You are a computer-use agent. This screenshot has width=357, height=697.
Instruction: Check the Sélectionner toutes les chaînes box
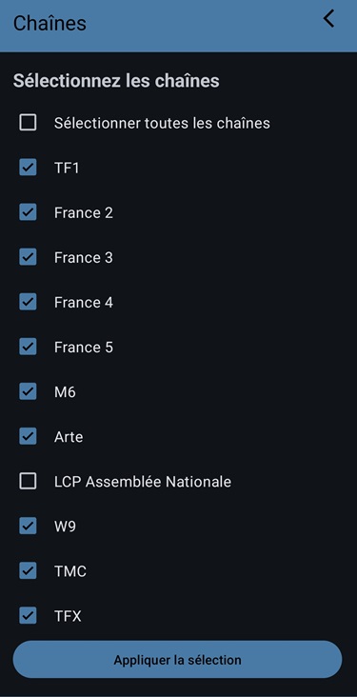[x=28, y=122]
